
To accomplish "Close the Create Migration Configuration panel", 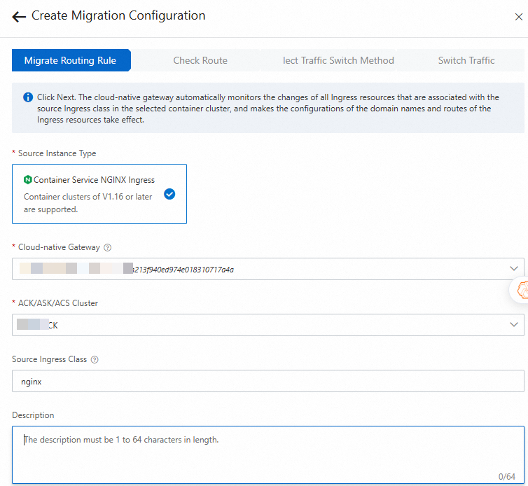I will pyautogui.click(x=519, y=17).
